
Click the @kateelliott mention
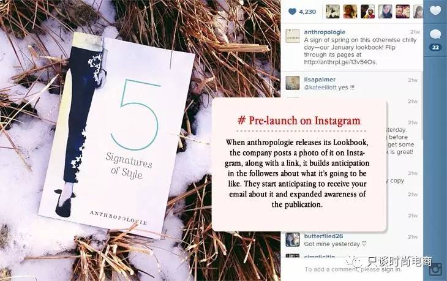coord(320,88)
